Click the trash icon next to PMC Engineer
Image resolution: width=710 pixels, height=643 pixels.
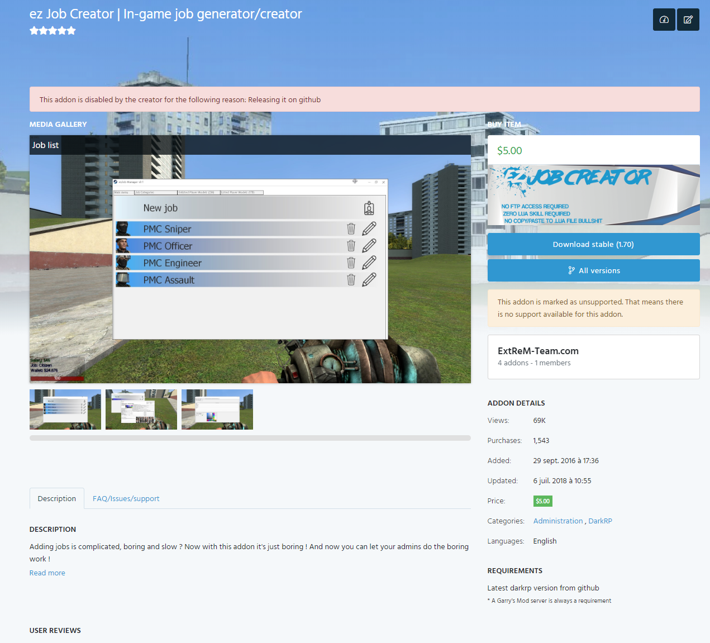[351, 262]
